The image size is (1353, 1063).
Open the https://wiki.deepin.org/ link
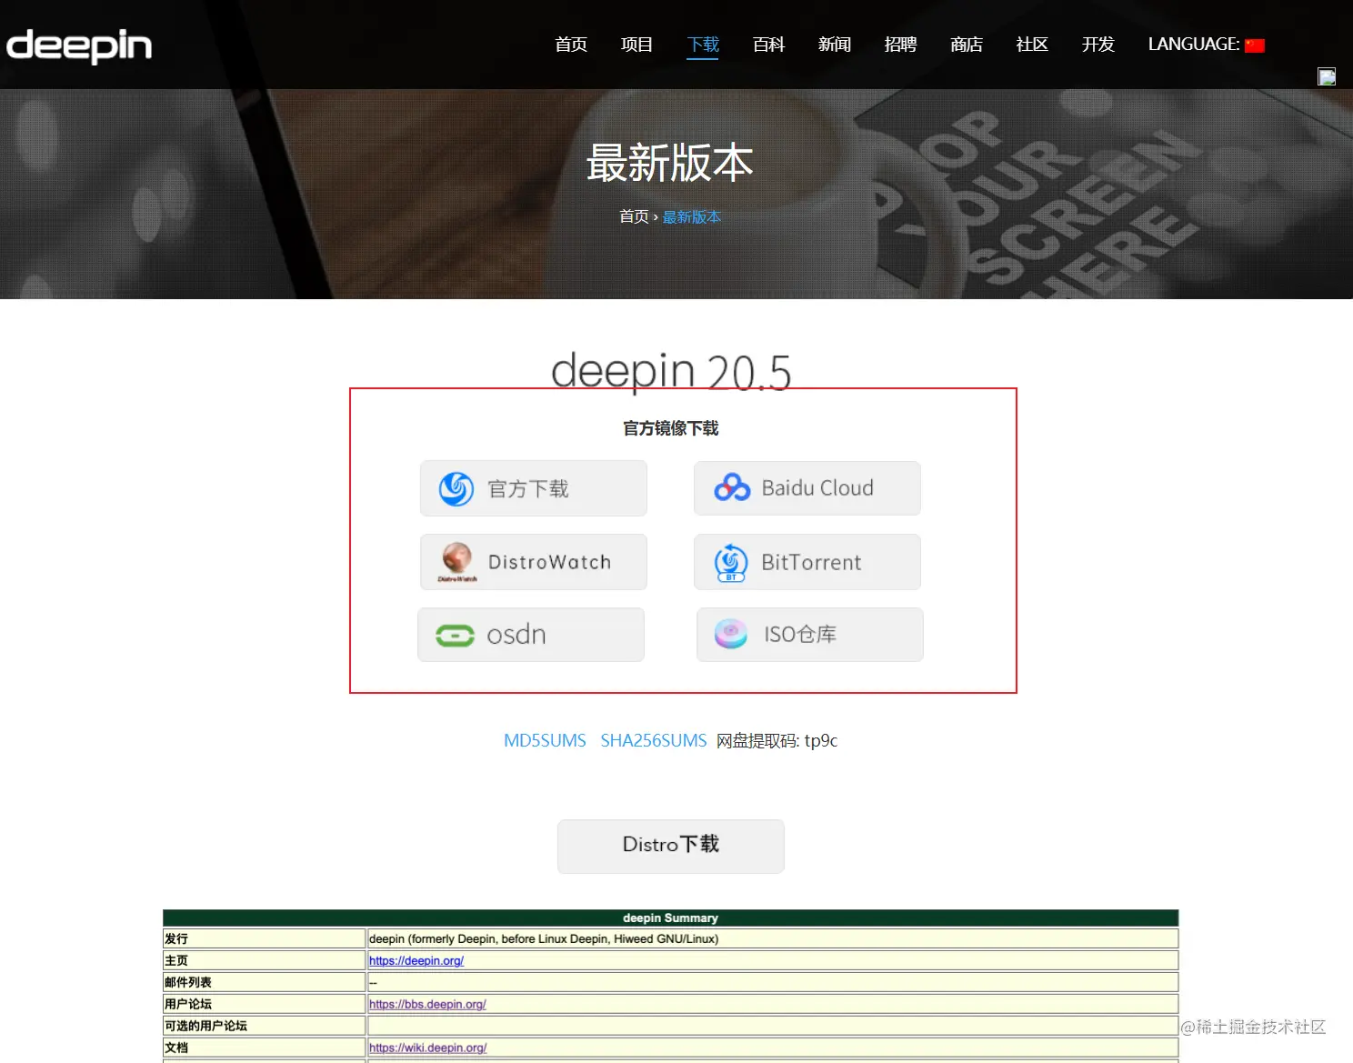coord(427,1048)
